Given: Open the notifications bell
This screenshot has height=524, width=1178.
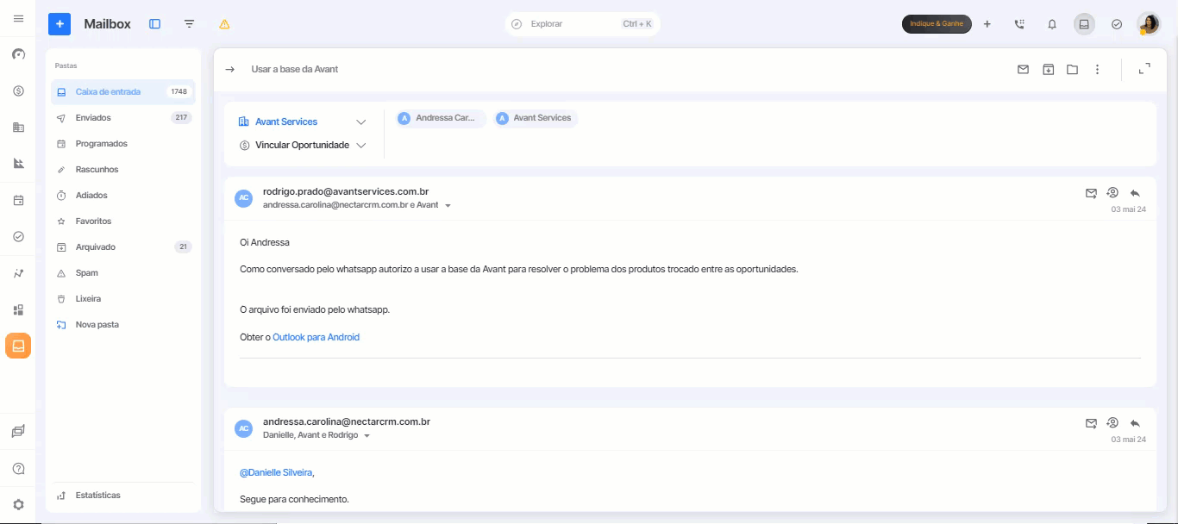Looking at the screenshot, I should pos(1052,24).
